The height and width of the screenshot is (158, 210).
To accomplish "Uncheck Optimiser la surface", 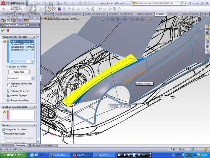I will [x=9, y=91].
